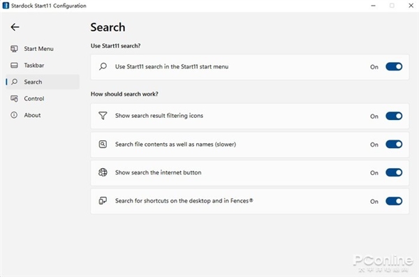This screenshot has height=277, width=419.
Task: Close the Start11 Configuration window
Action: point(411,6)
